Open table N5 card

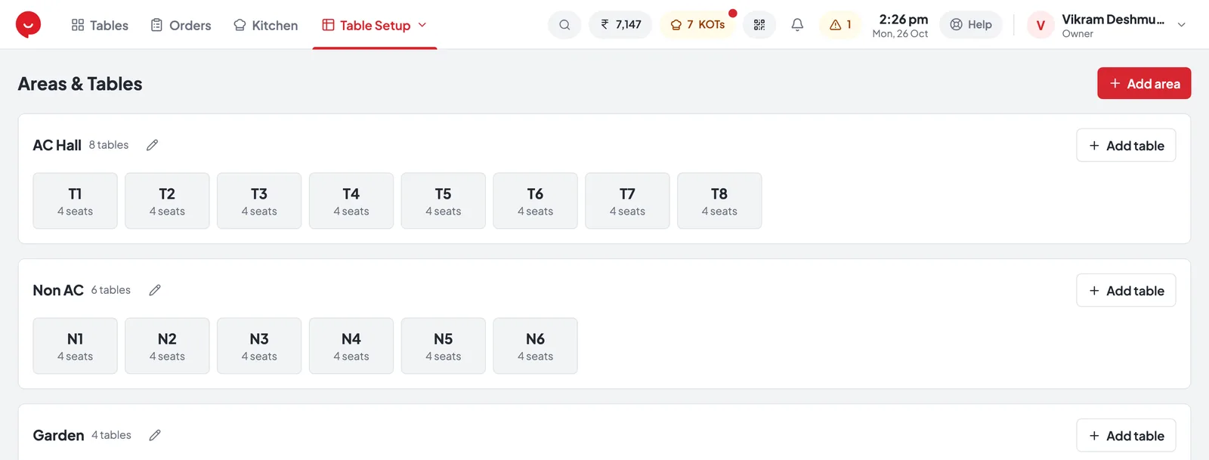(x=444, y=346)
